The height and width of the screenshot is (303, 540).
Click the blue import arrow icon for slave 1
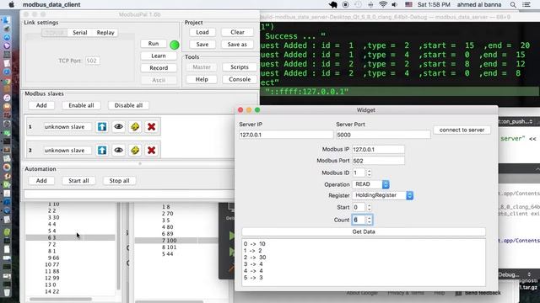(x=102, y=127)
